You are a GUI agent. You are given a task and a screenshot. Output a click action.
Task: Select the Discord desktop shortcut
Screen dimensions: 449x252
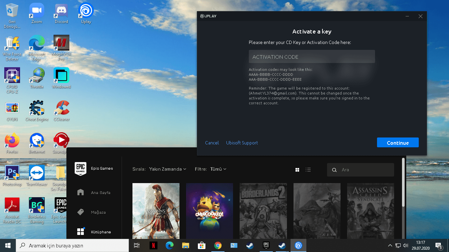coord(61,13)
